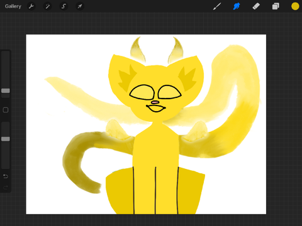The width and height of the screenshot is (302, 226).
Task: Click the bottom of opacity slider track
Action: click(x=6, y=166)
